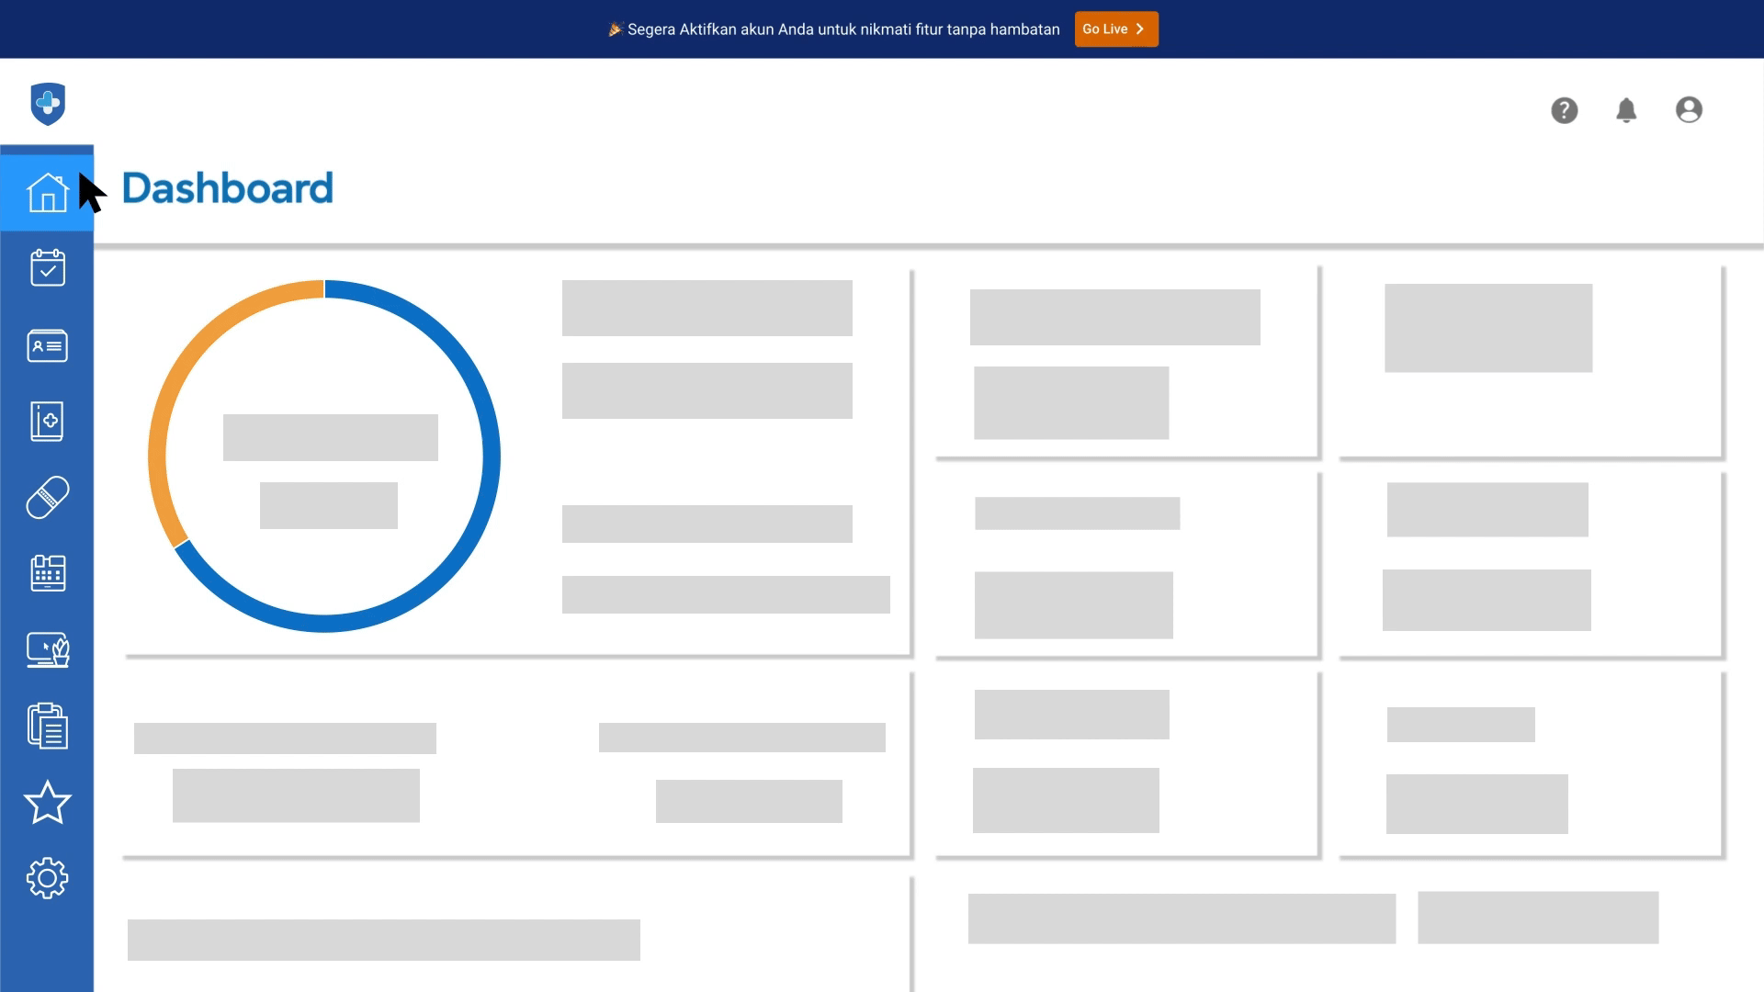Screen dimensions: 1764x992
Task: Click the bandage icon in sidebar
Action: 47,497
